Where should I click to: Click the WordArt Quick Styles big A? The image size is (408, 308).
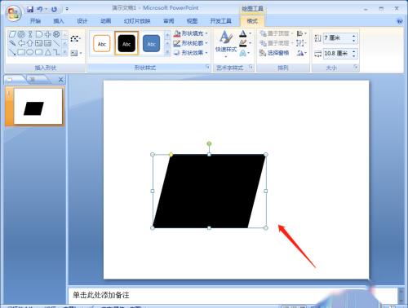(226, 37)
